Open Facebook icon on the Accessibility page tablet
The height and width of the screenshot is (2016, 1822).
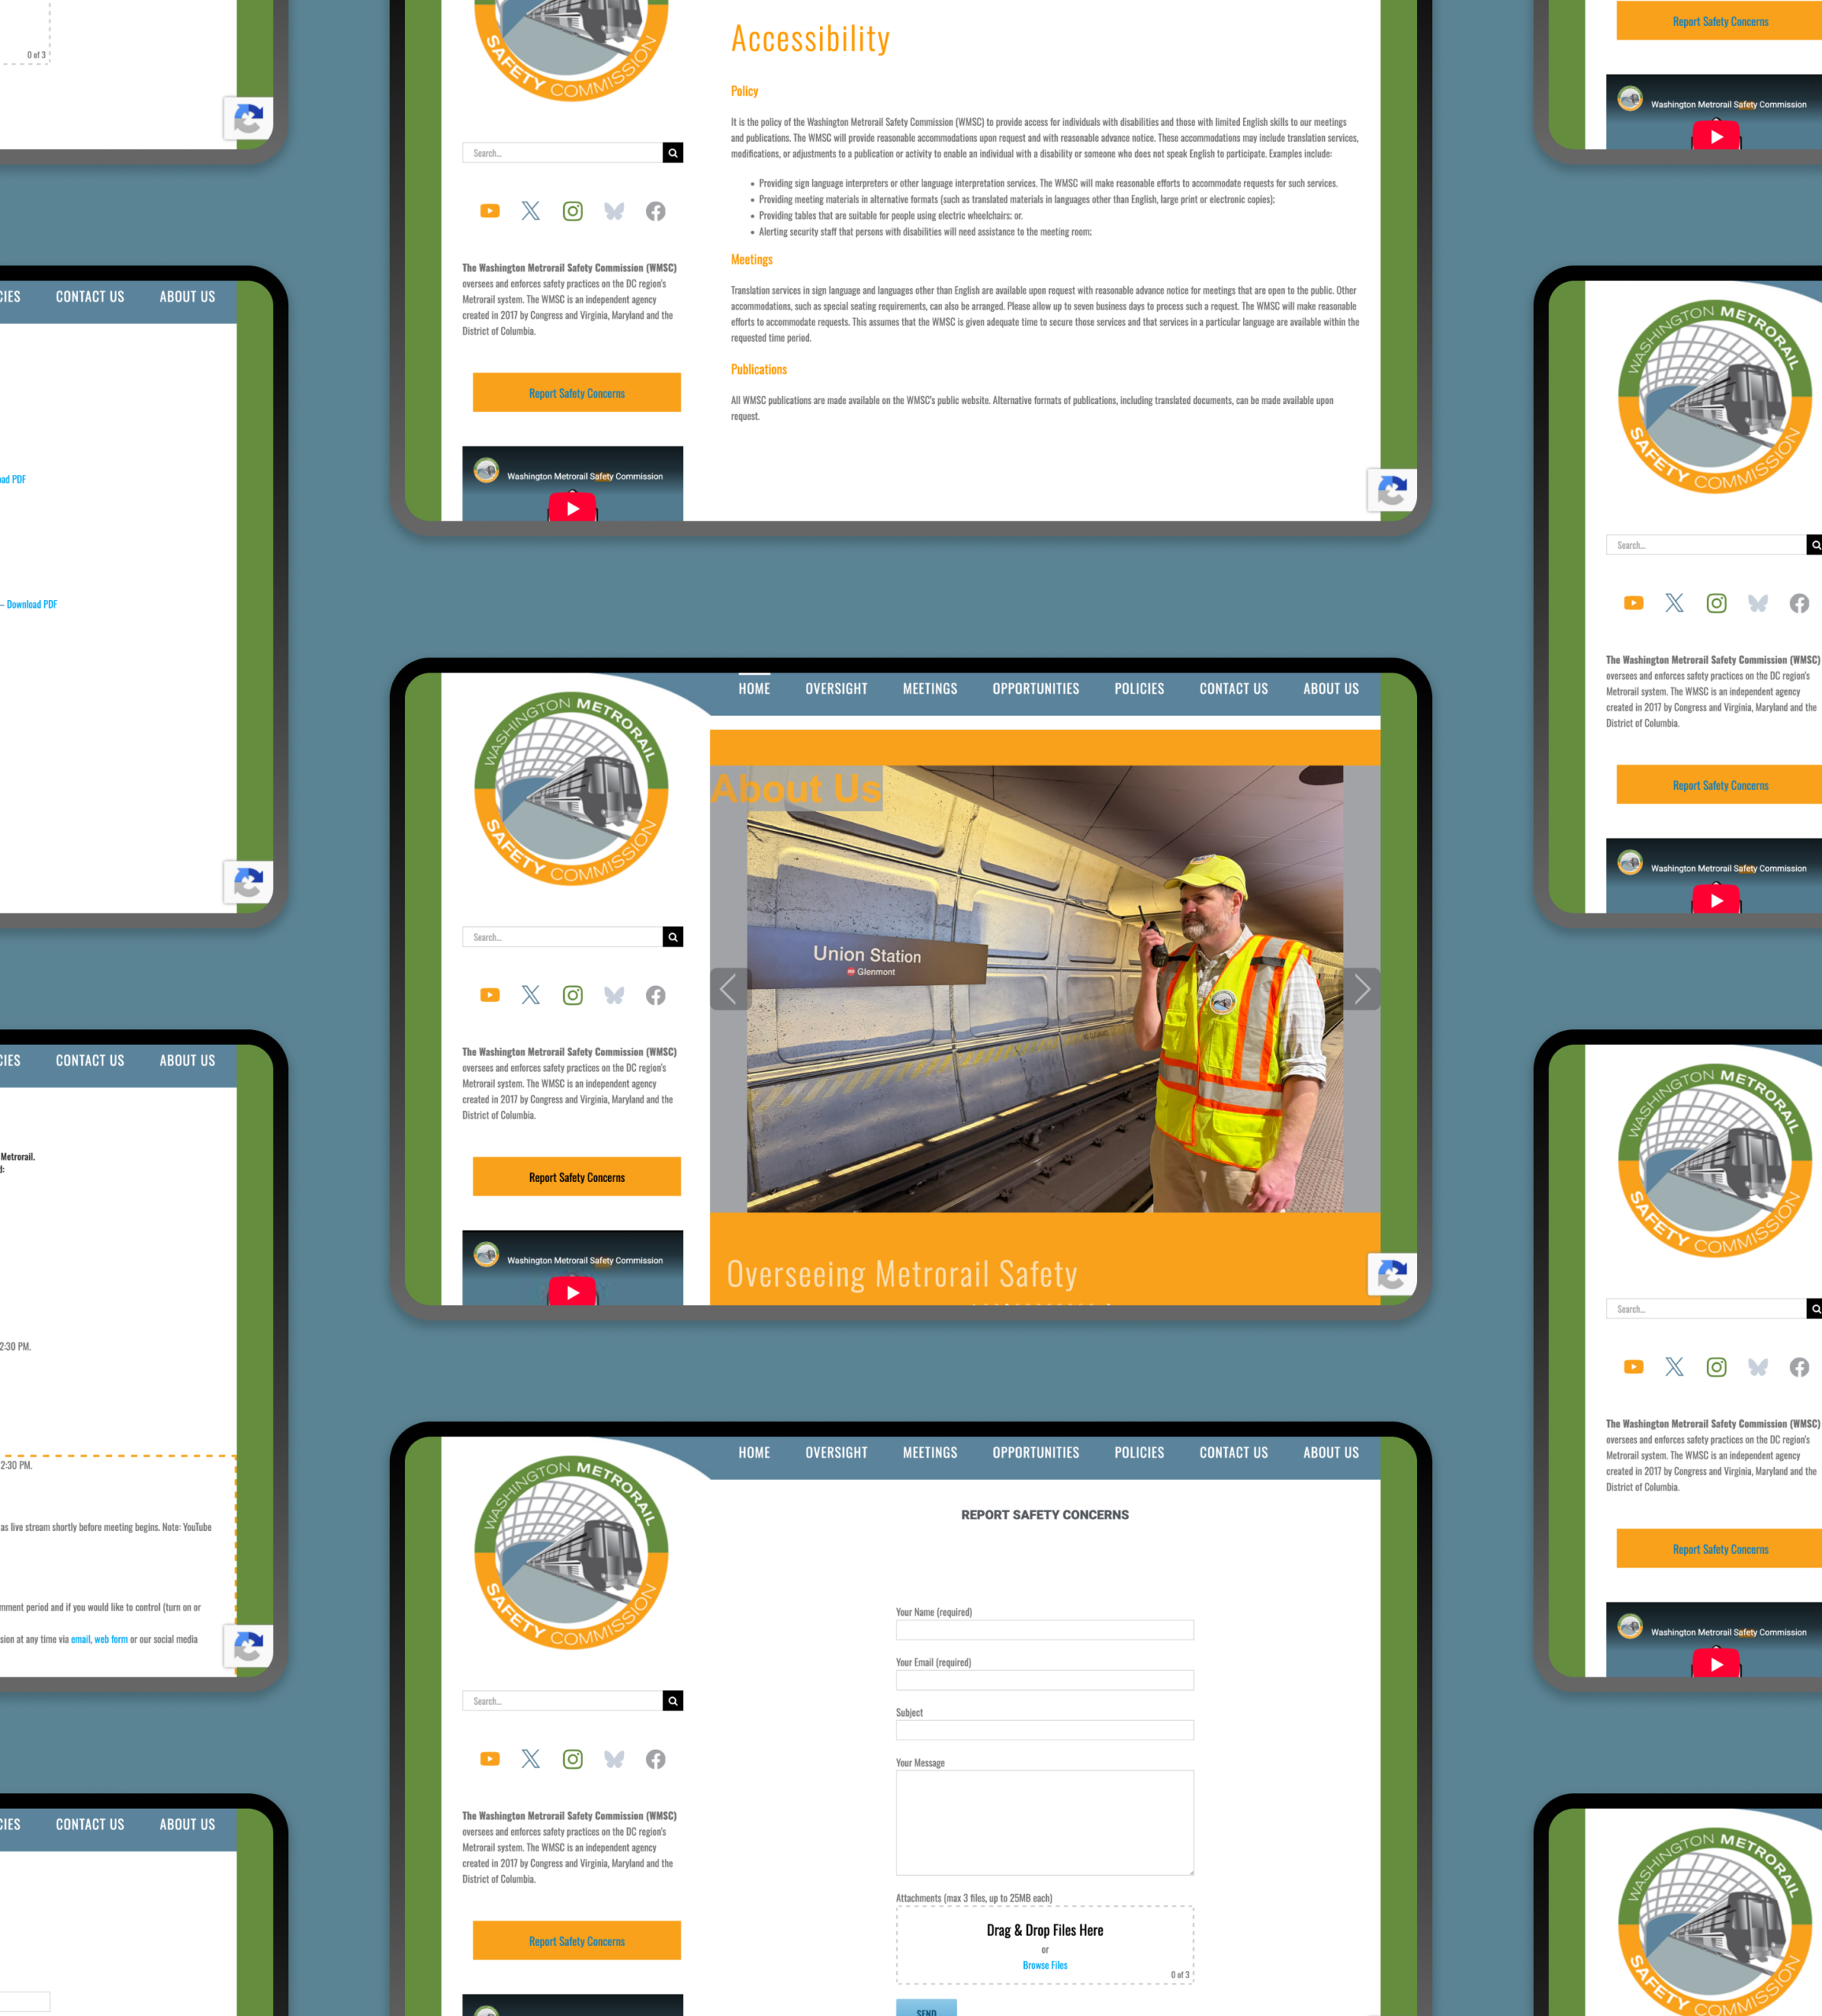[x=655, y=211]
